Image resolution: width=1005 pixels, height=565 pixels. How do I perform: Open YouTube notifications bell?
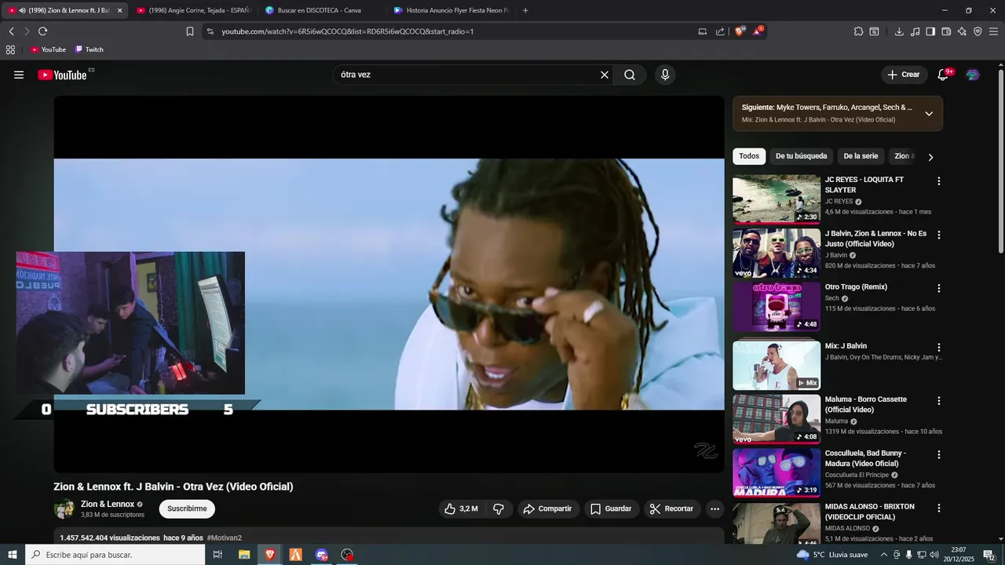click(x=943, y=75)
